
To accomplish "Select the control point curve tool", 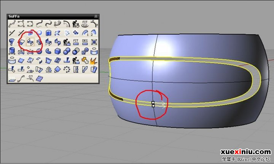I will click(12, 24).
